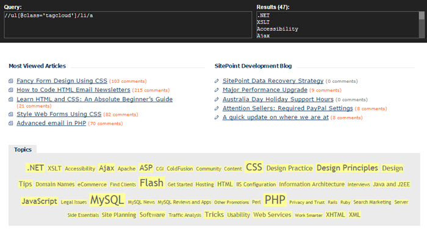427x229 pixels.
Task: Select the MySQL Reviews and Apps tag
Action: (x=184, y=202)
